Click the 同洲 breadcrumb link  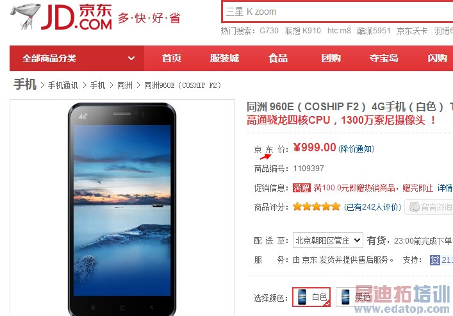(125, 85)
